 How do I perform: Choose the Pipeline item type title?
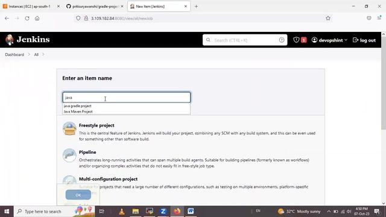click(x=87, y=153)
